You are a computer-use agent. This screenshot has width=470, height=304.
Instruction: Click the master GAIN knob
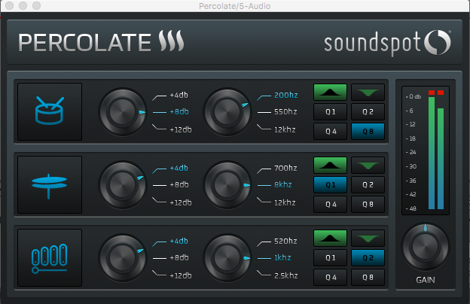[x=425, y=247]
